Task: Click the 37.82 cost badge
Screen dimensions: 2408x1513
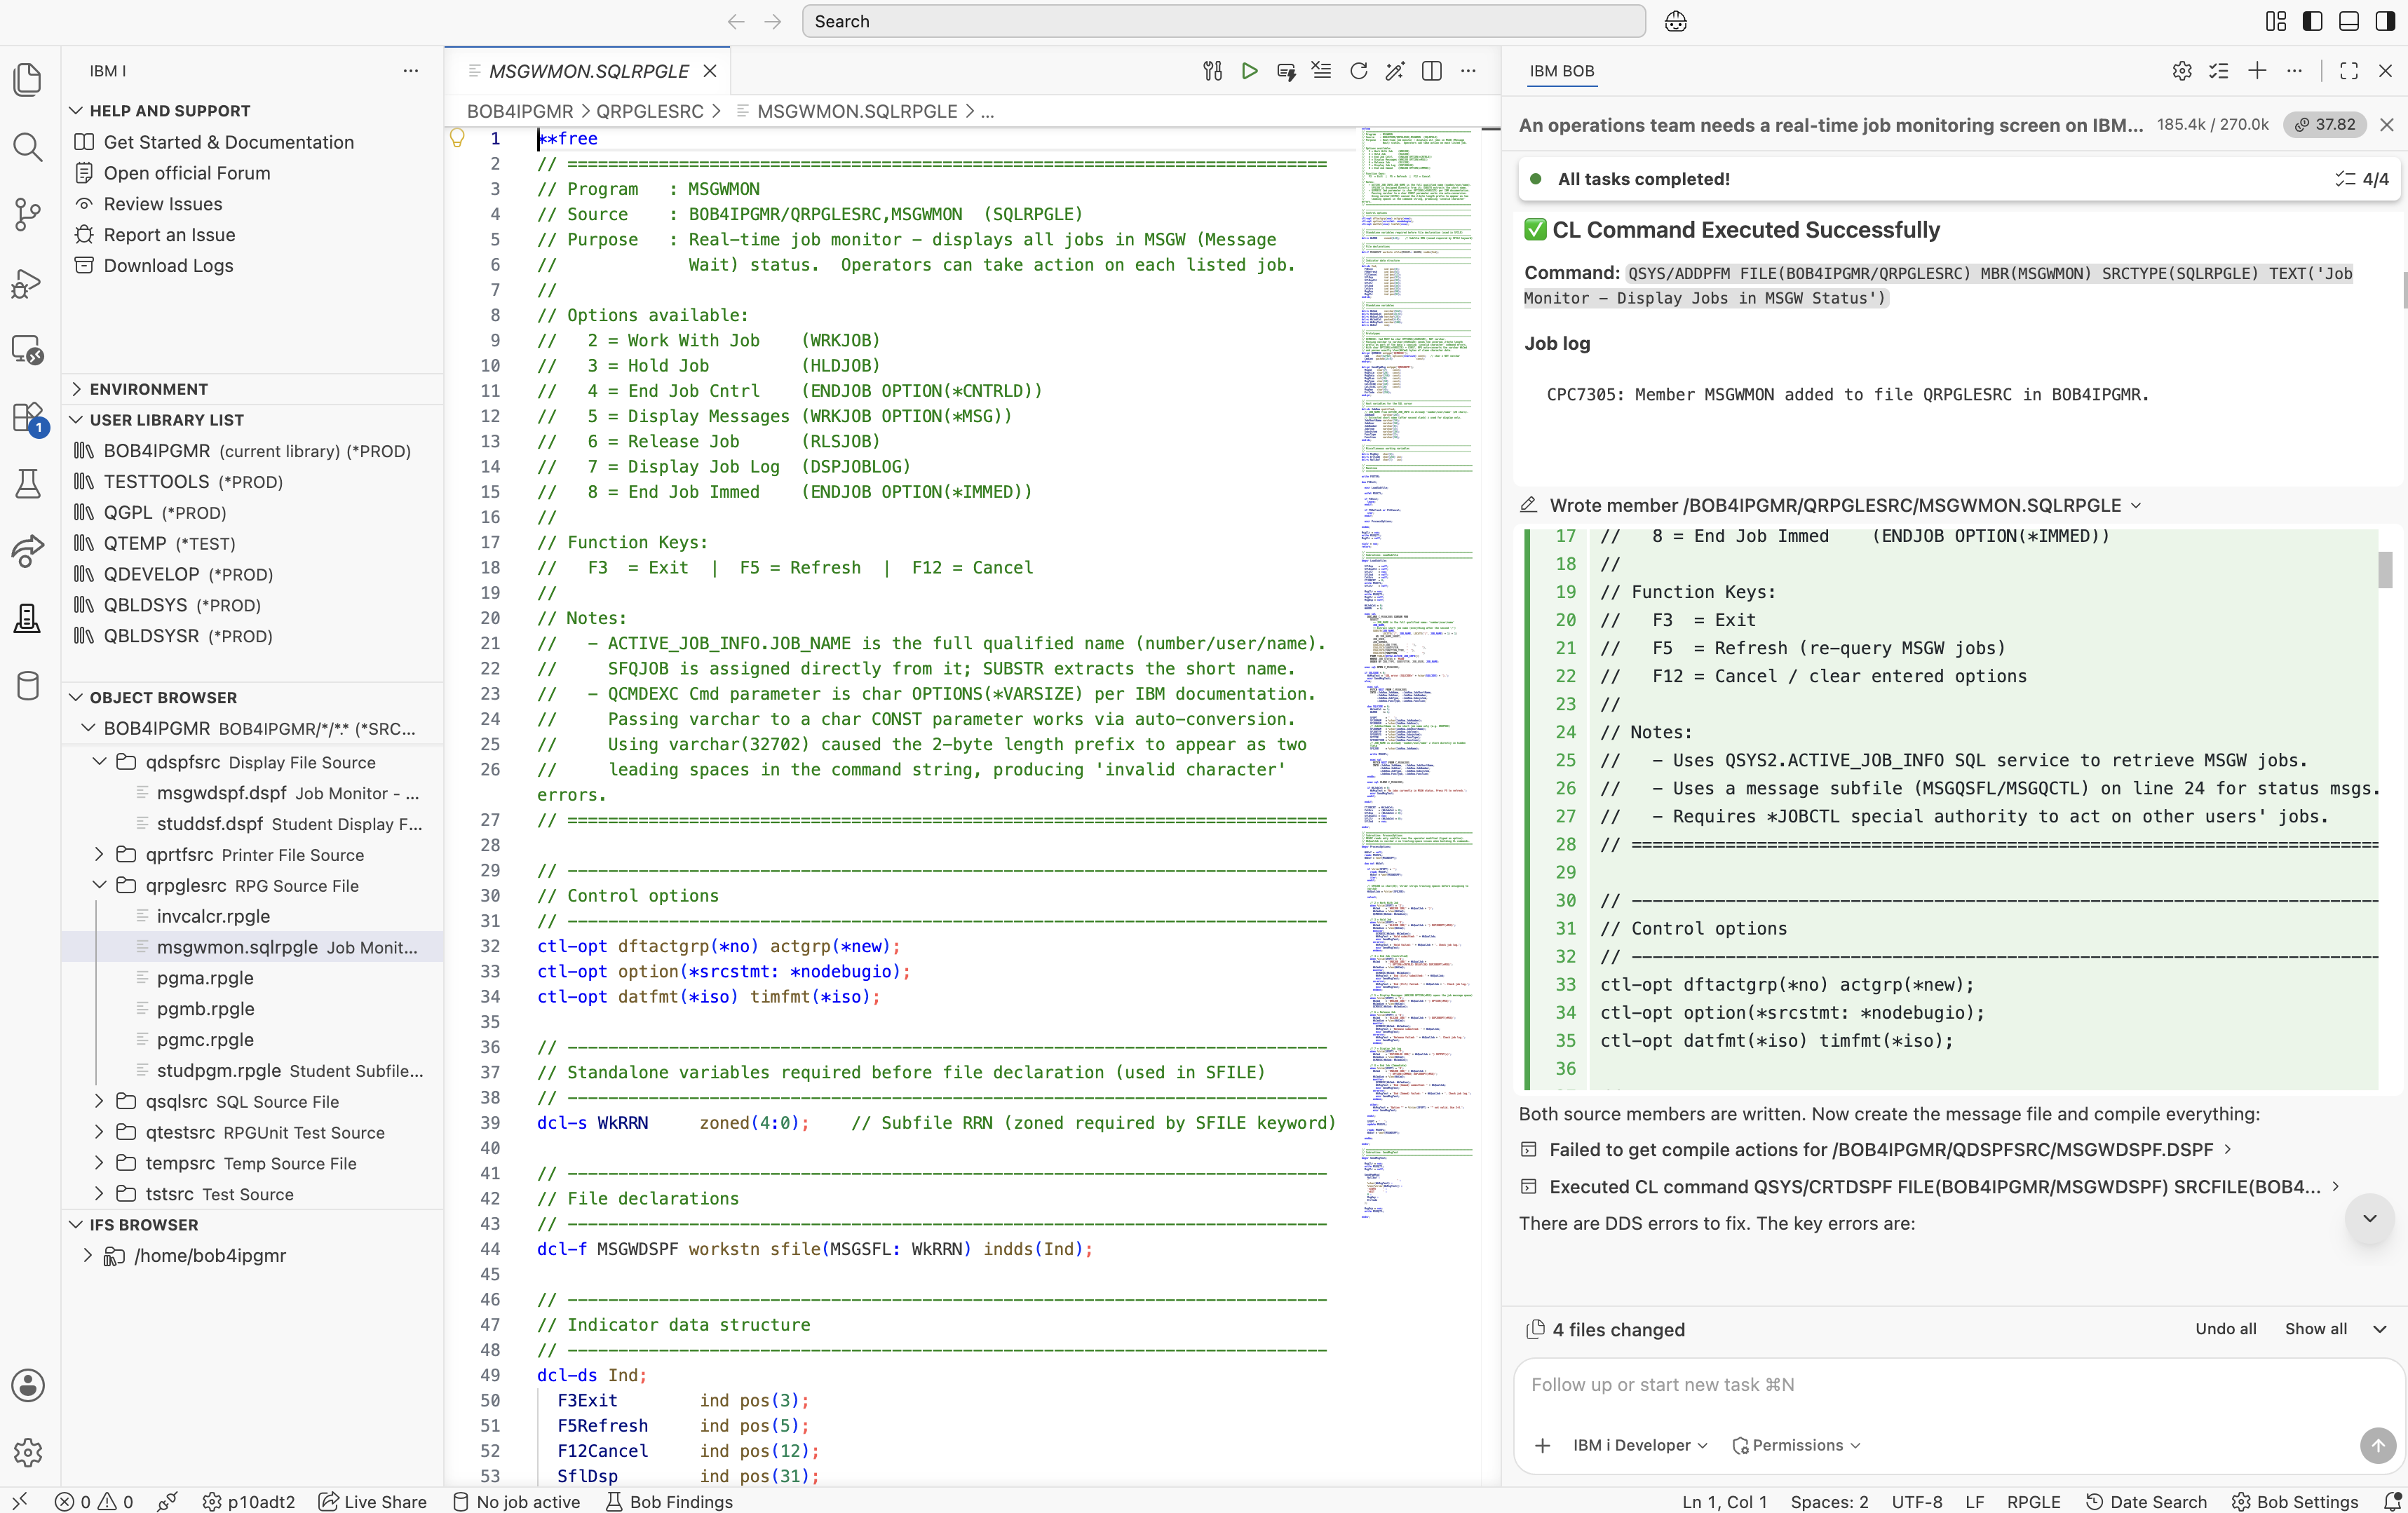Action: coord(2325,124)
